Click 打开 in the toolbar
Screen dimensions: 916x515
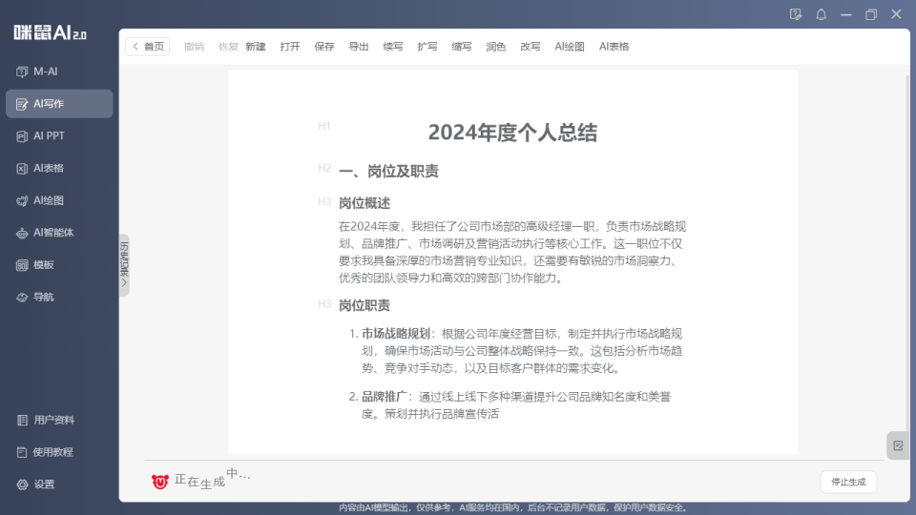290,47
